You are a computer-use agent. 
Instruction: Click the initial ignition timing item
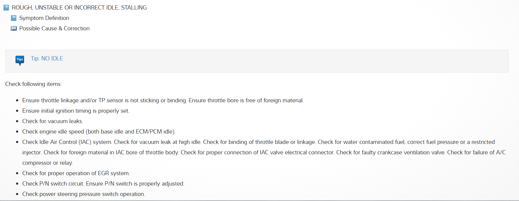tap(76, 111)
